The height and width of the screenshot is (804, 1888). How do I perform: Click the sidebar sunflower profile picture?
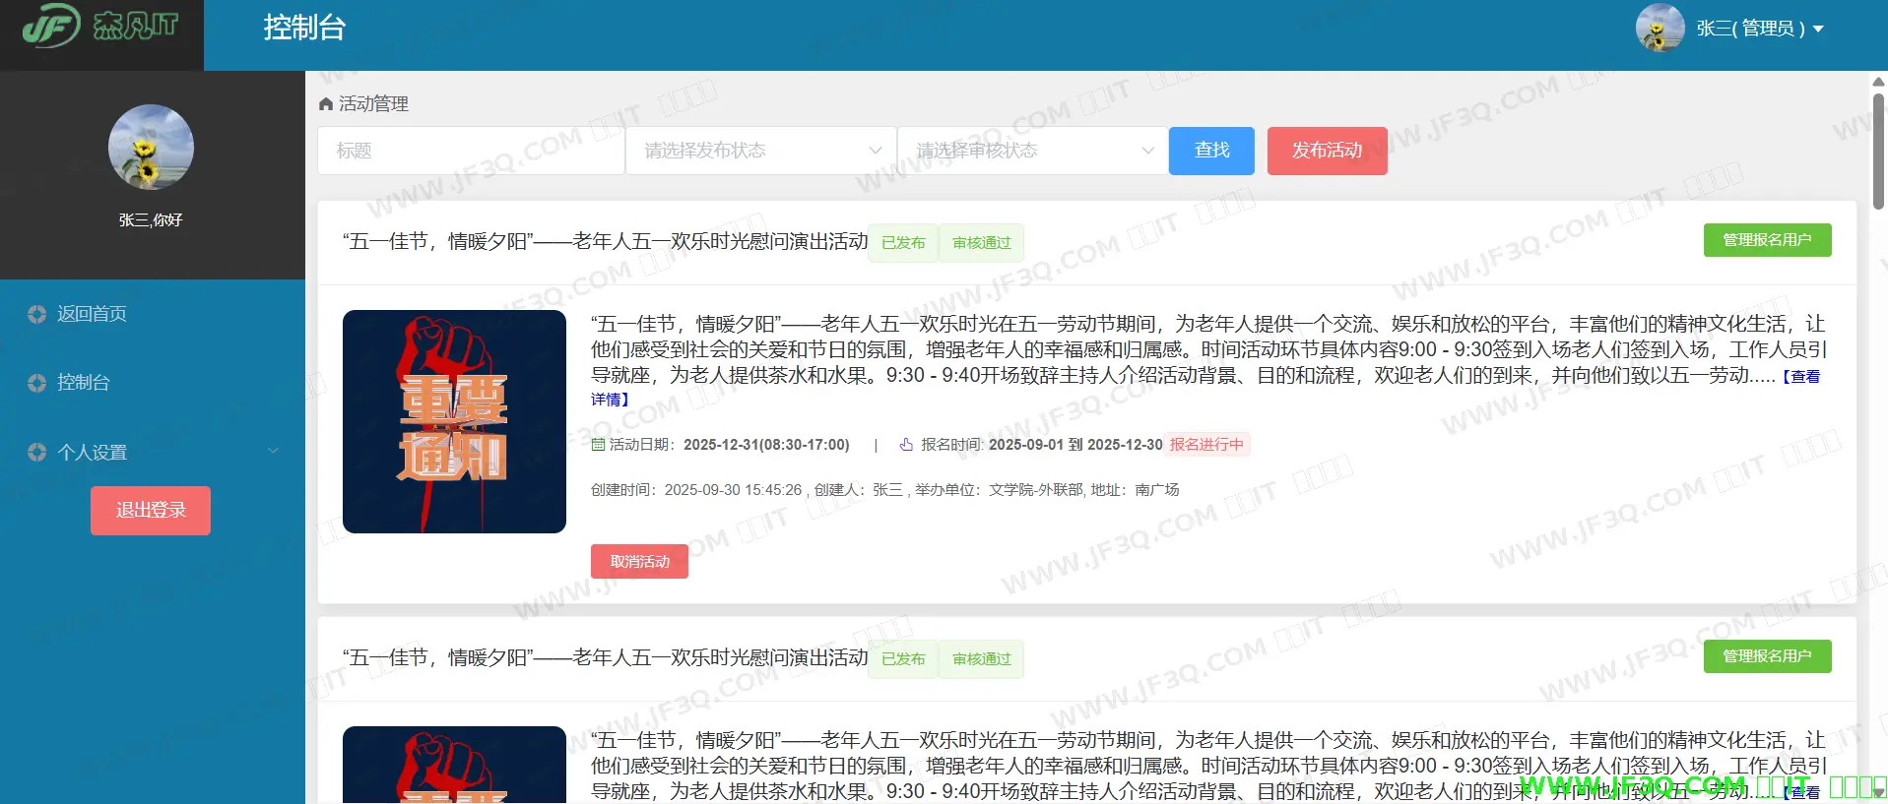[x=151, y=148]
